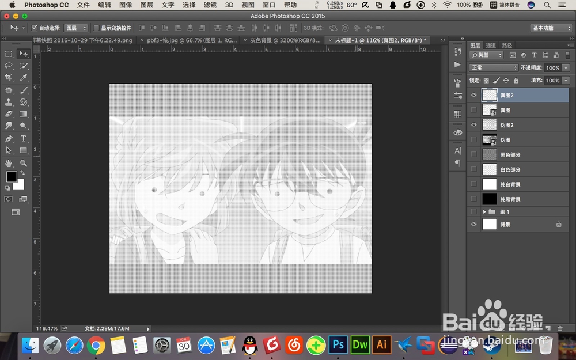Toggle Quick Mask mode
576x360 pixels.
click(x=9, y=199)
